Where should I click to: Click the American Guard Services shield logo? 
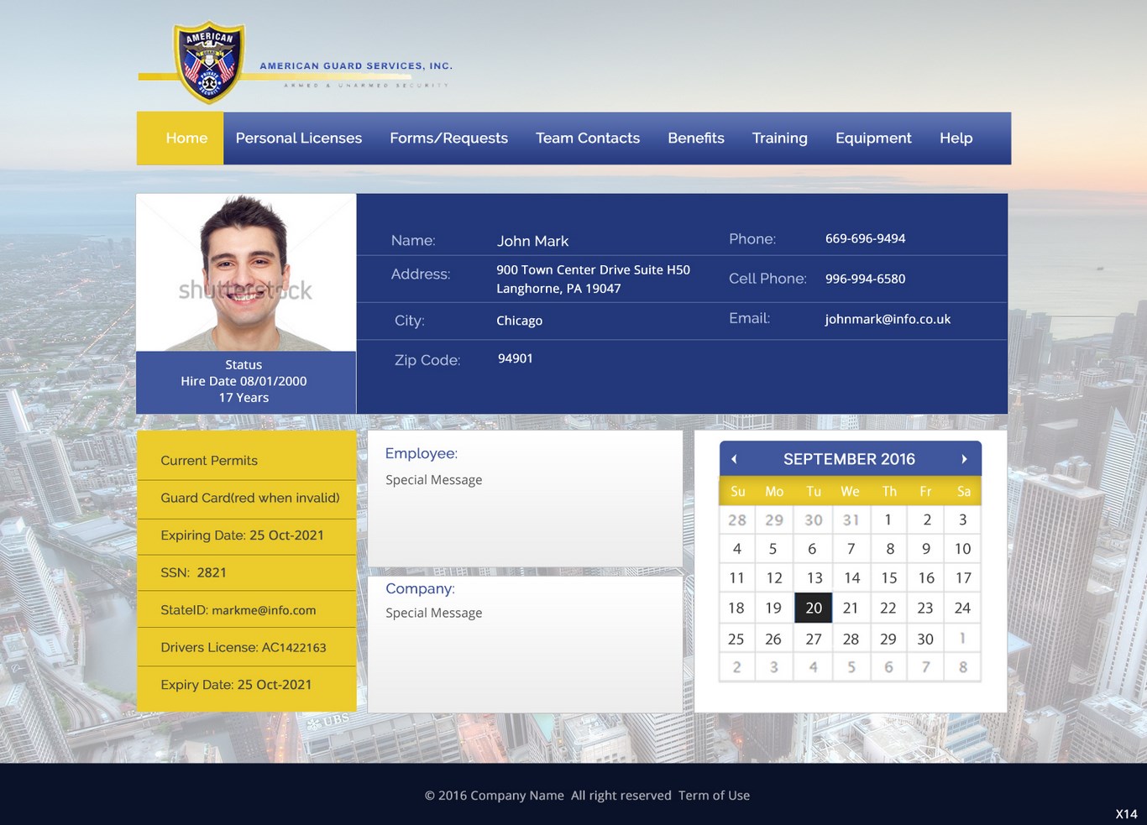pyautogui.click(x=207, y=60)
